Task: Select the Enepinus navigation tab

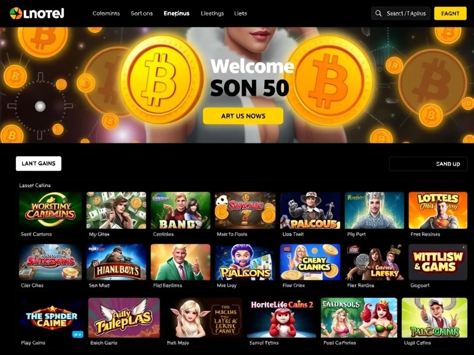Action: 176,13
